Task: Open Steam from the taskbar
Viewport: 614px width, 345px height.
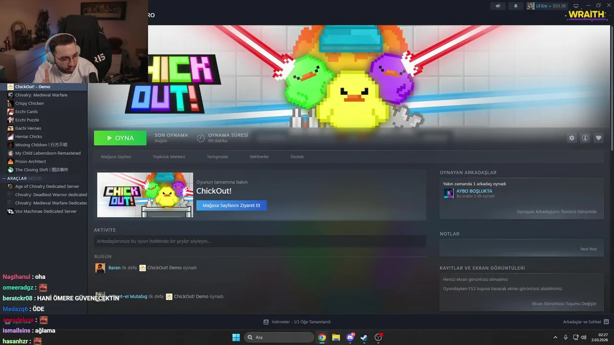Action: pos(364,337)
